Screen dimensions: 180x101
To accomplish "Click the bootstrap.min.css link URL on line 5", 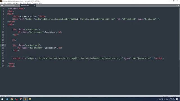I will (71, 19).
